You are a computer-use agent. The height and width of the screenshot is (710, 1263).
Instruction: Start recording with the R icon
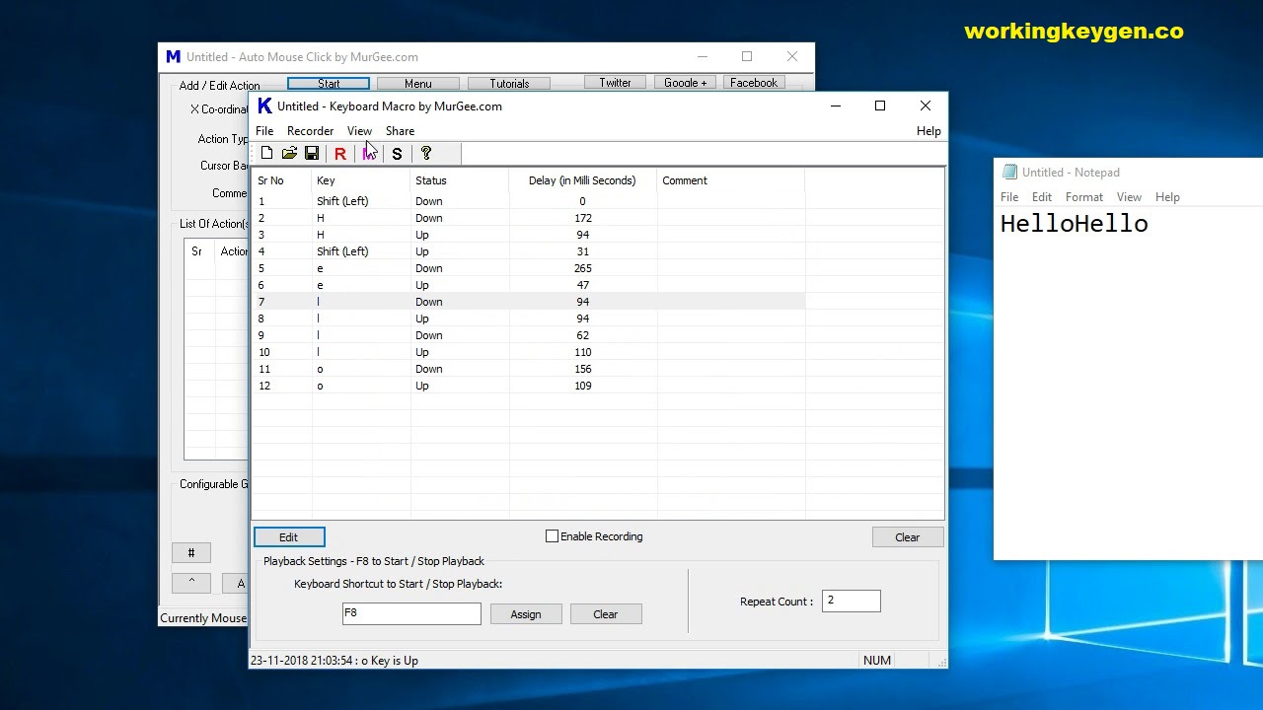(339, 153)
